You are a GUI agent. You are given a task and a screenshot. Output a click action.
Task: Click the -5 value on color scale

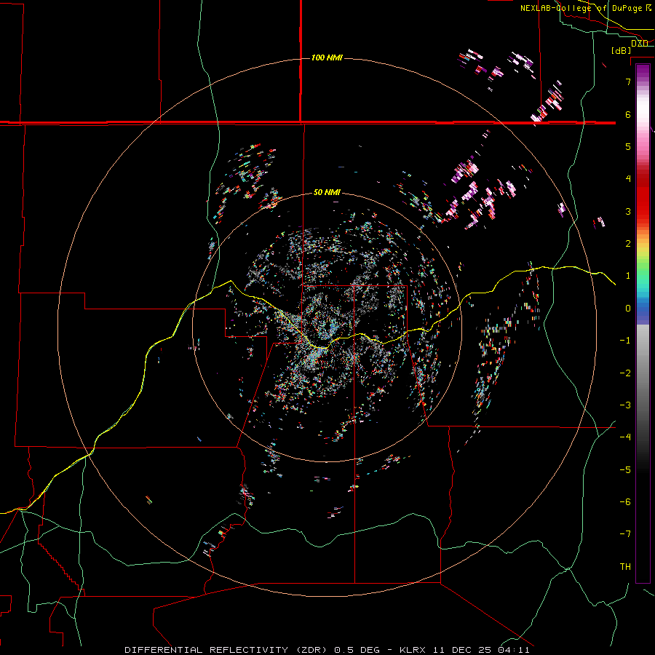(x=625, y=470)
